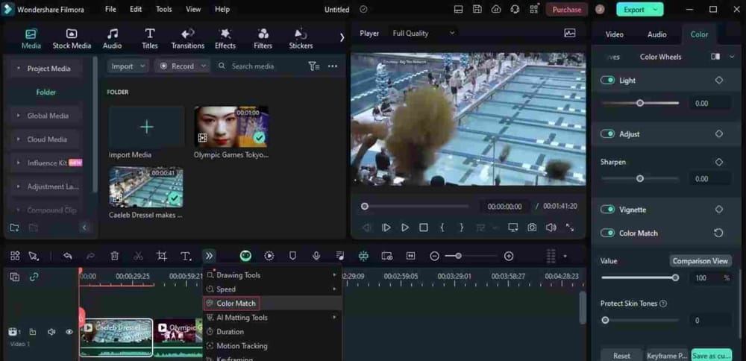Select the split scissors tool
The image size is (746, 361).
point(138,256)
